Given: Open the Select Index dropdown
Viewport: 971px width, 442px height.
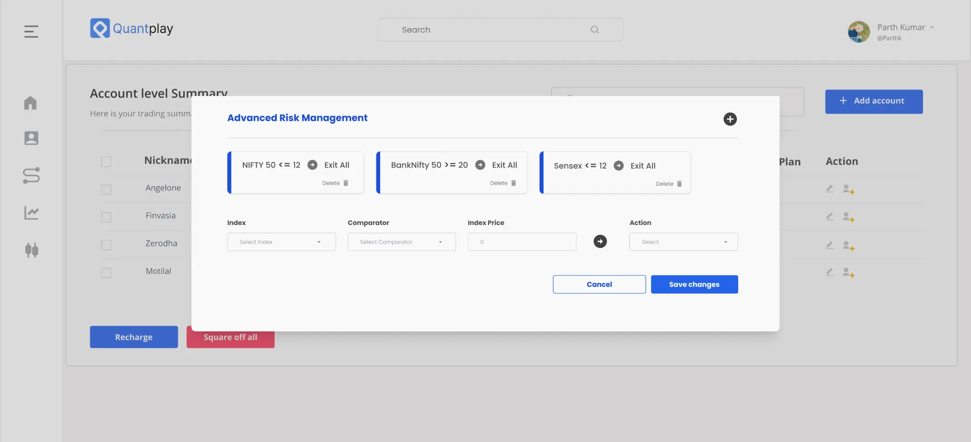Looking at the screenshot, I should pos(281,242).
